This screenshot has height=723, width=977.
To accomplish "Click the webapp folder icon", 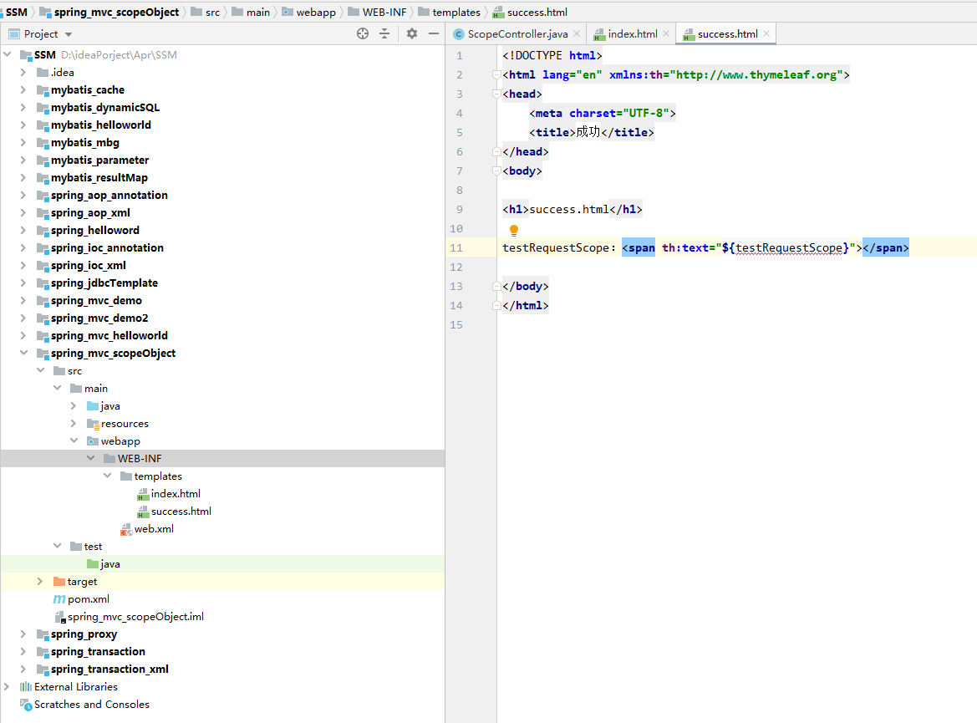I will pos(93,441).
